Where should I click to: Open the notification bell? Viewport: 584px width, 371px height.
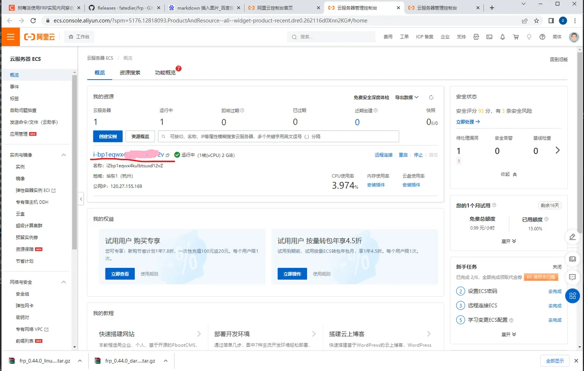(x=503, y=37)
